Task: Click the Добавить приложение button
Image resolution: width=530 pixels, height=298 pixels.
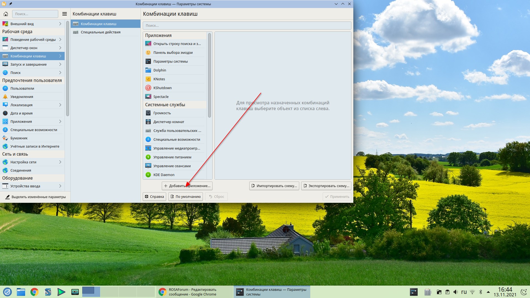Action: 187,186
